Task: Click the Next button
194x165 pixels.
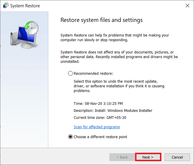Action: [148, 157]
